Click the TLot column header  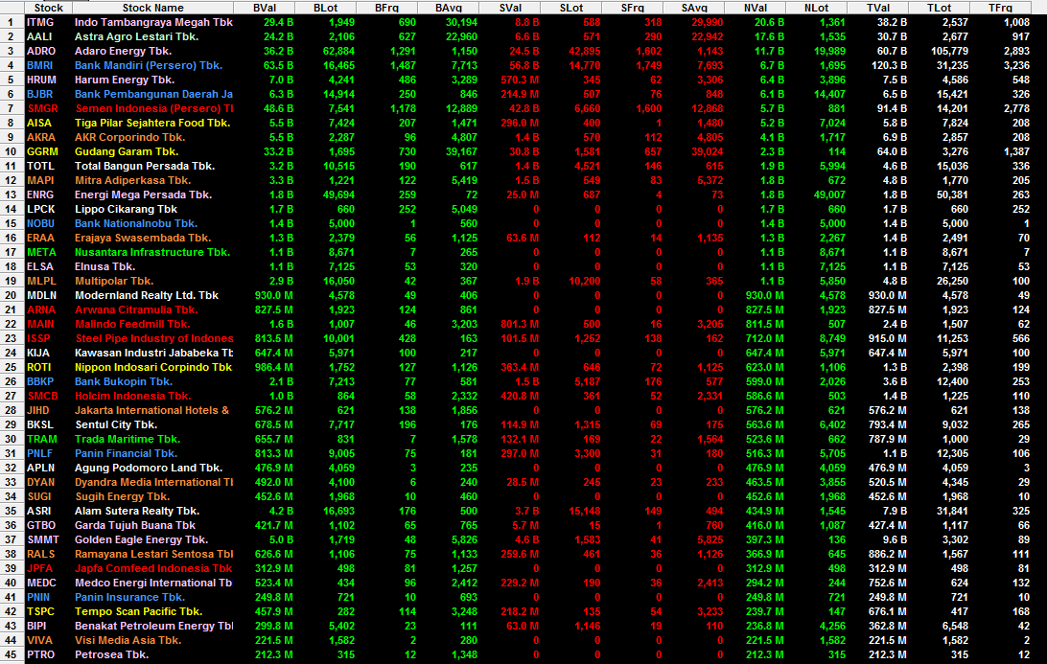pyautogui.click(x=939, y=8)
